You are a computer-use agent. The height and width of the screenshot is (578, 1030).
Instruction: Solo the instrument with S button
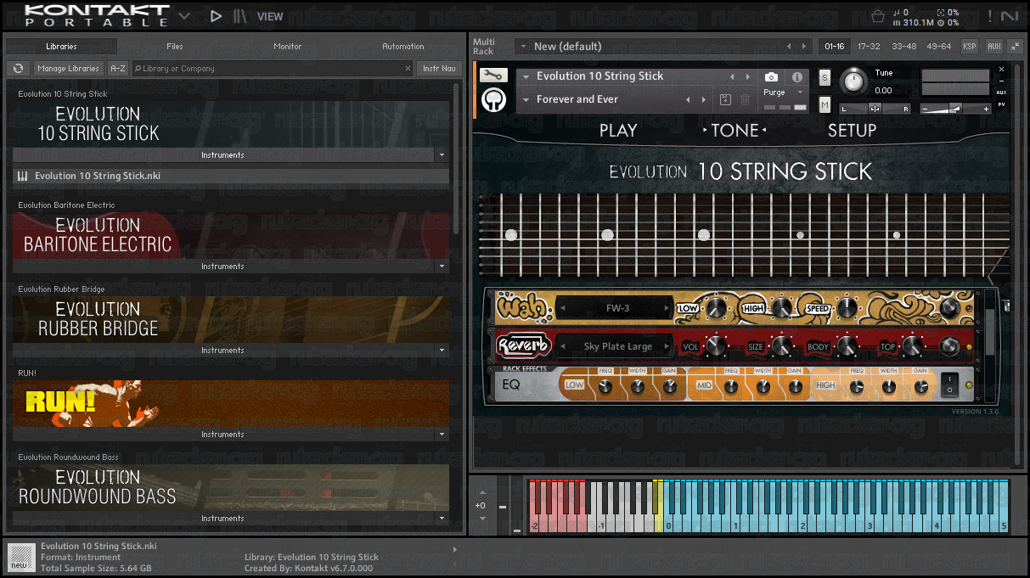[x=825, y=78]
